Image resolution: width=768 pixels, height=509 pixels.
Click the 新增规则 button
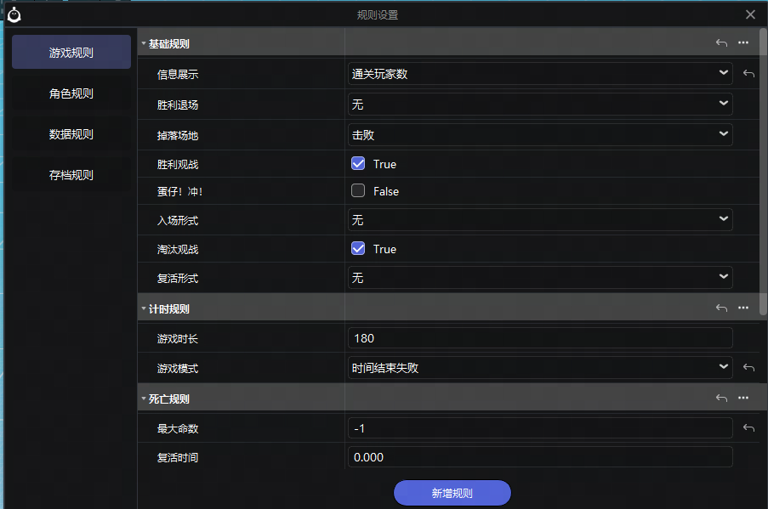[x=452, y=493]
